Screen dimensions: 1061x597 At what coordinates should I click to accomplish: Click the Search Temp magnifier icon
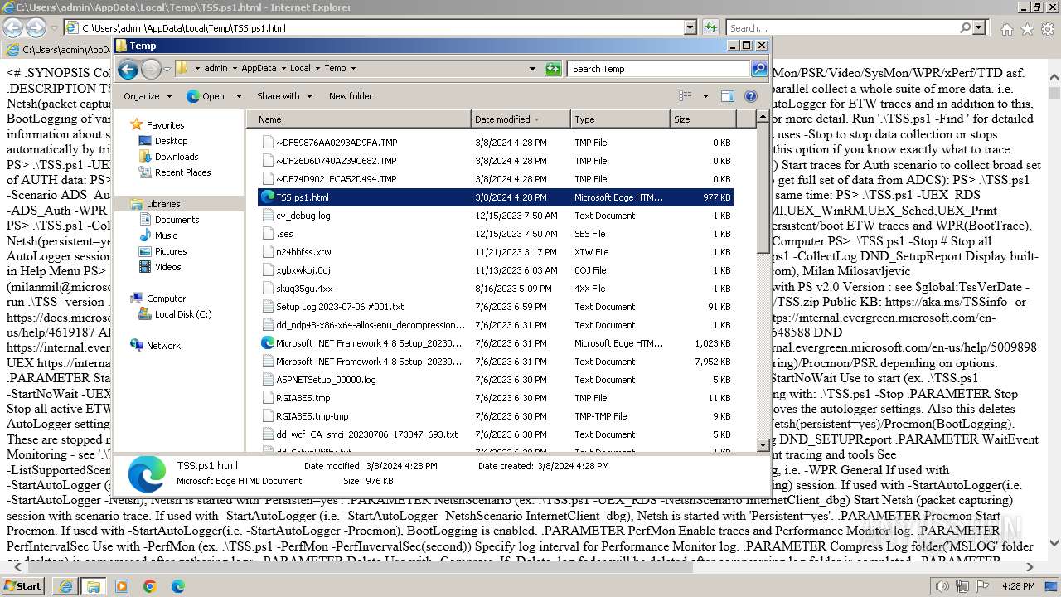coord(758,69)
